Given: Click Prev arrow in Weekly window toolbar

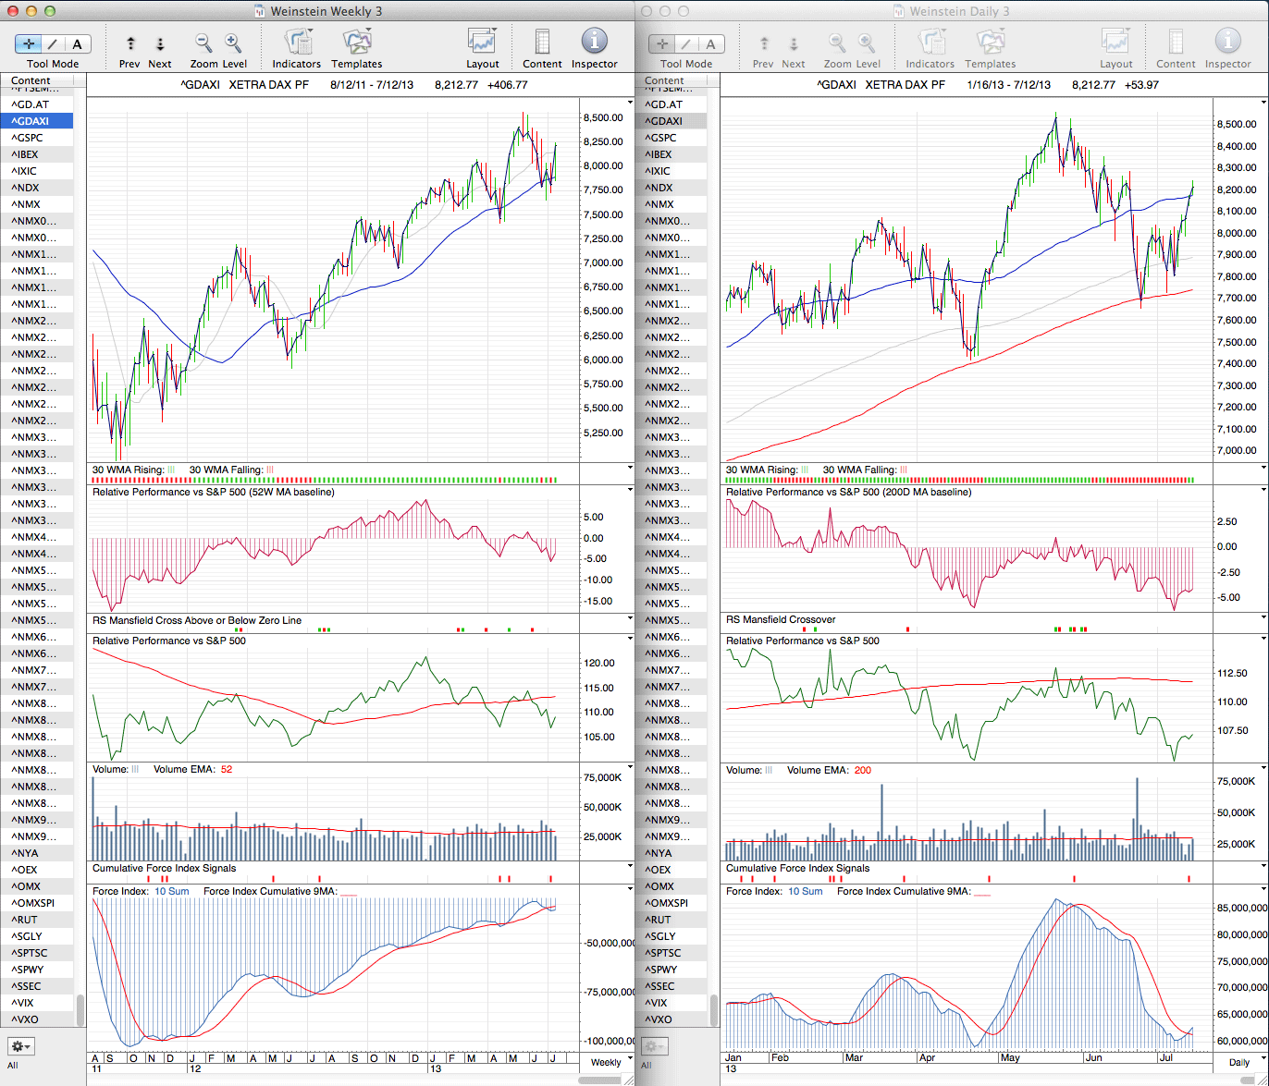Looking at the screenshot, I should click(130, 43).
